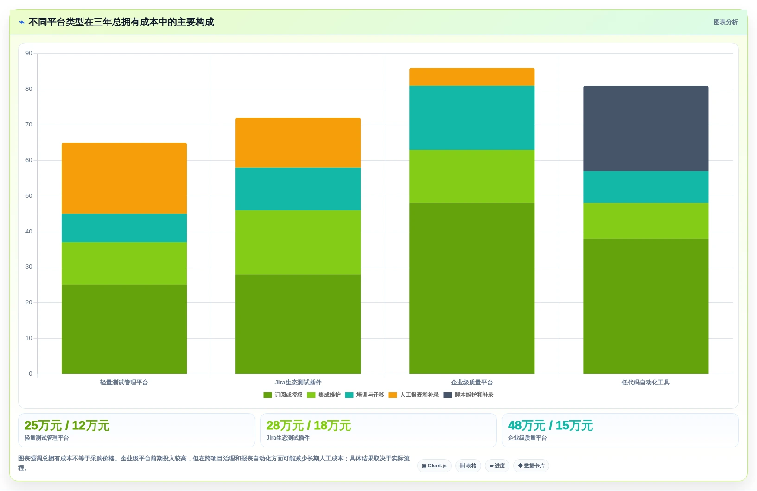Click the 低代码自动化工具 x-axis label
This screenshot has height=491, width=757.
click(646, 383)
